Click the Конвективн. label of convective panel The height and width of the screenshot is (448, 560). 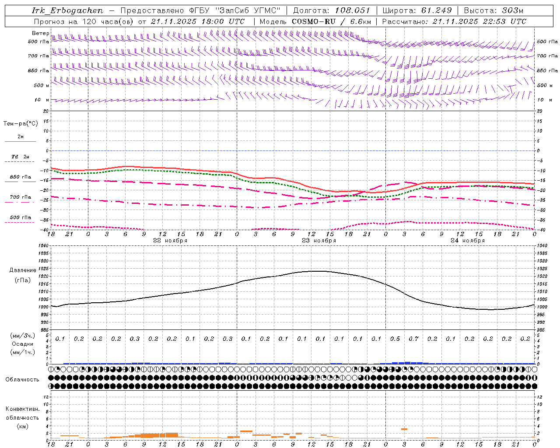point(23,409)
